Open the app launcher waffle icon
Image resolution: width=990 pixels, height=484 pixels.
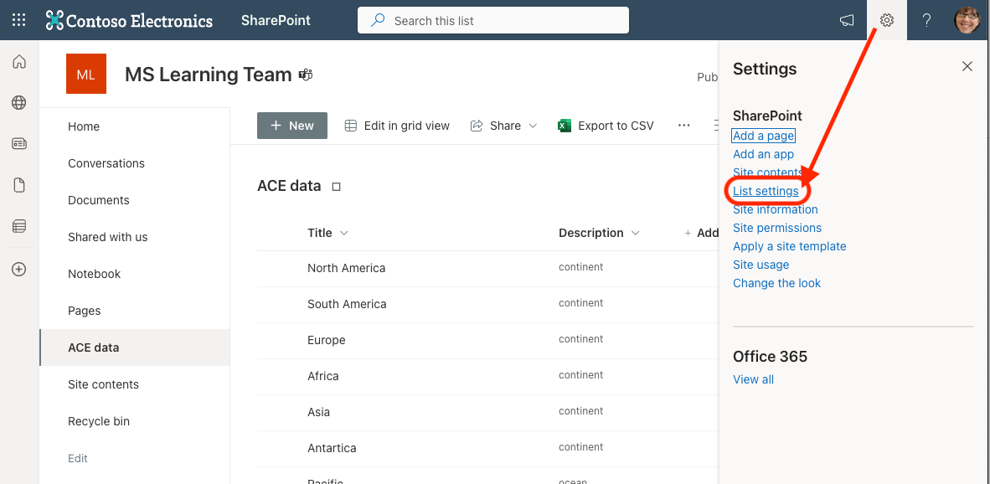(x=19, y=20)
